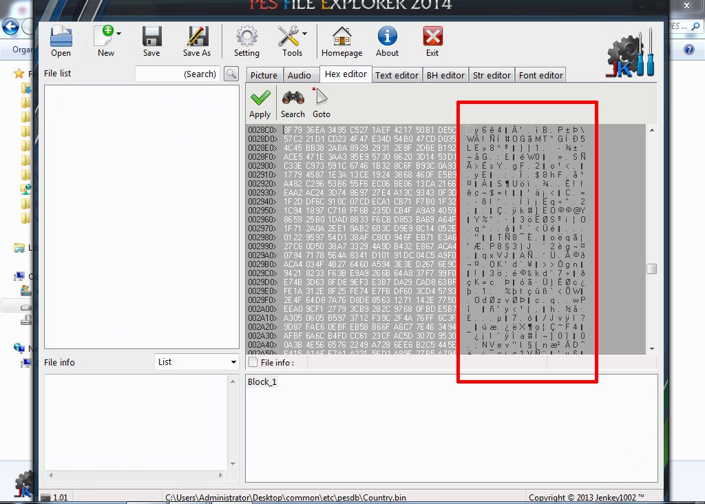Click file info horizontal scroll left arrow

(51, 475)
